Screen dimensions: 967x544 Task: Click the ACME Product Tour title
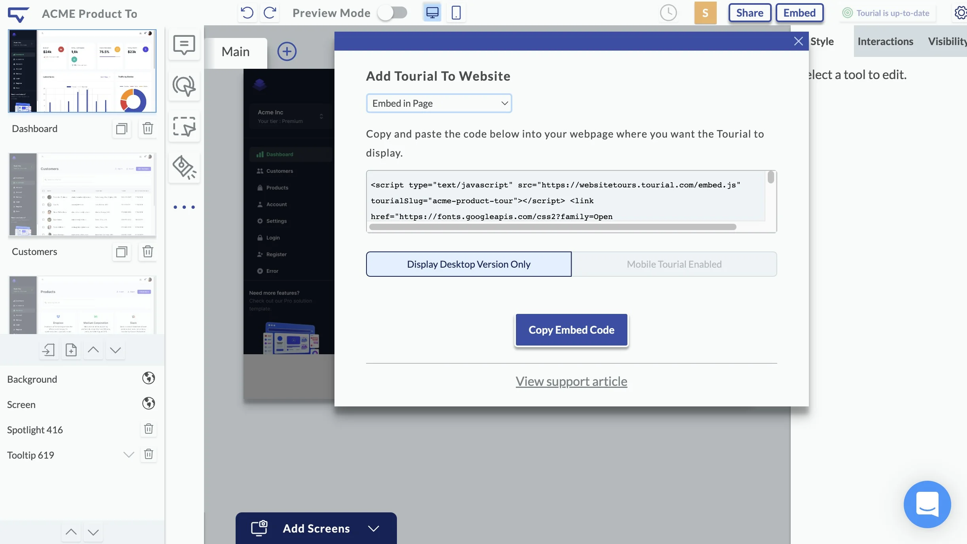(x=89, y=14)
